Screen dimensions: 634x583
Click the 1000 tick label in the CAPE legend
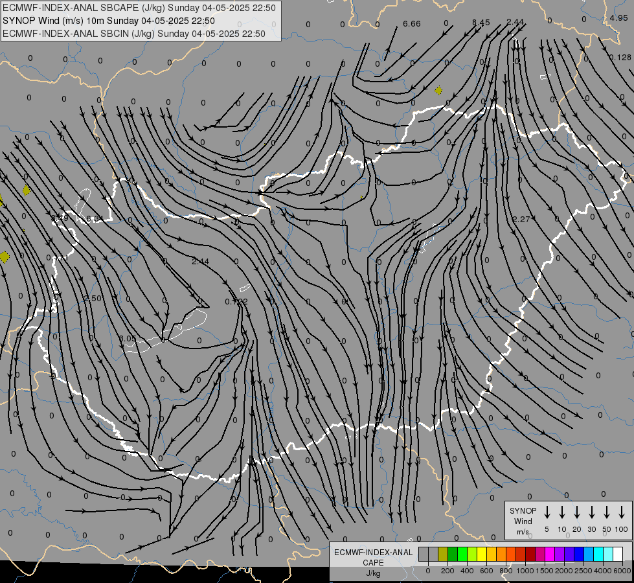(x=525, y=571)
